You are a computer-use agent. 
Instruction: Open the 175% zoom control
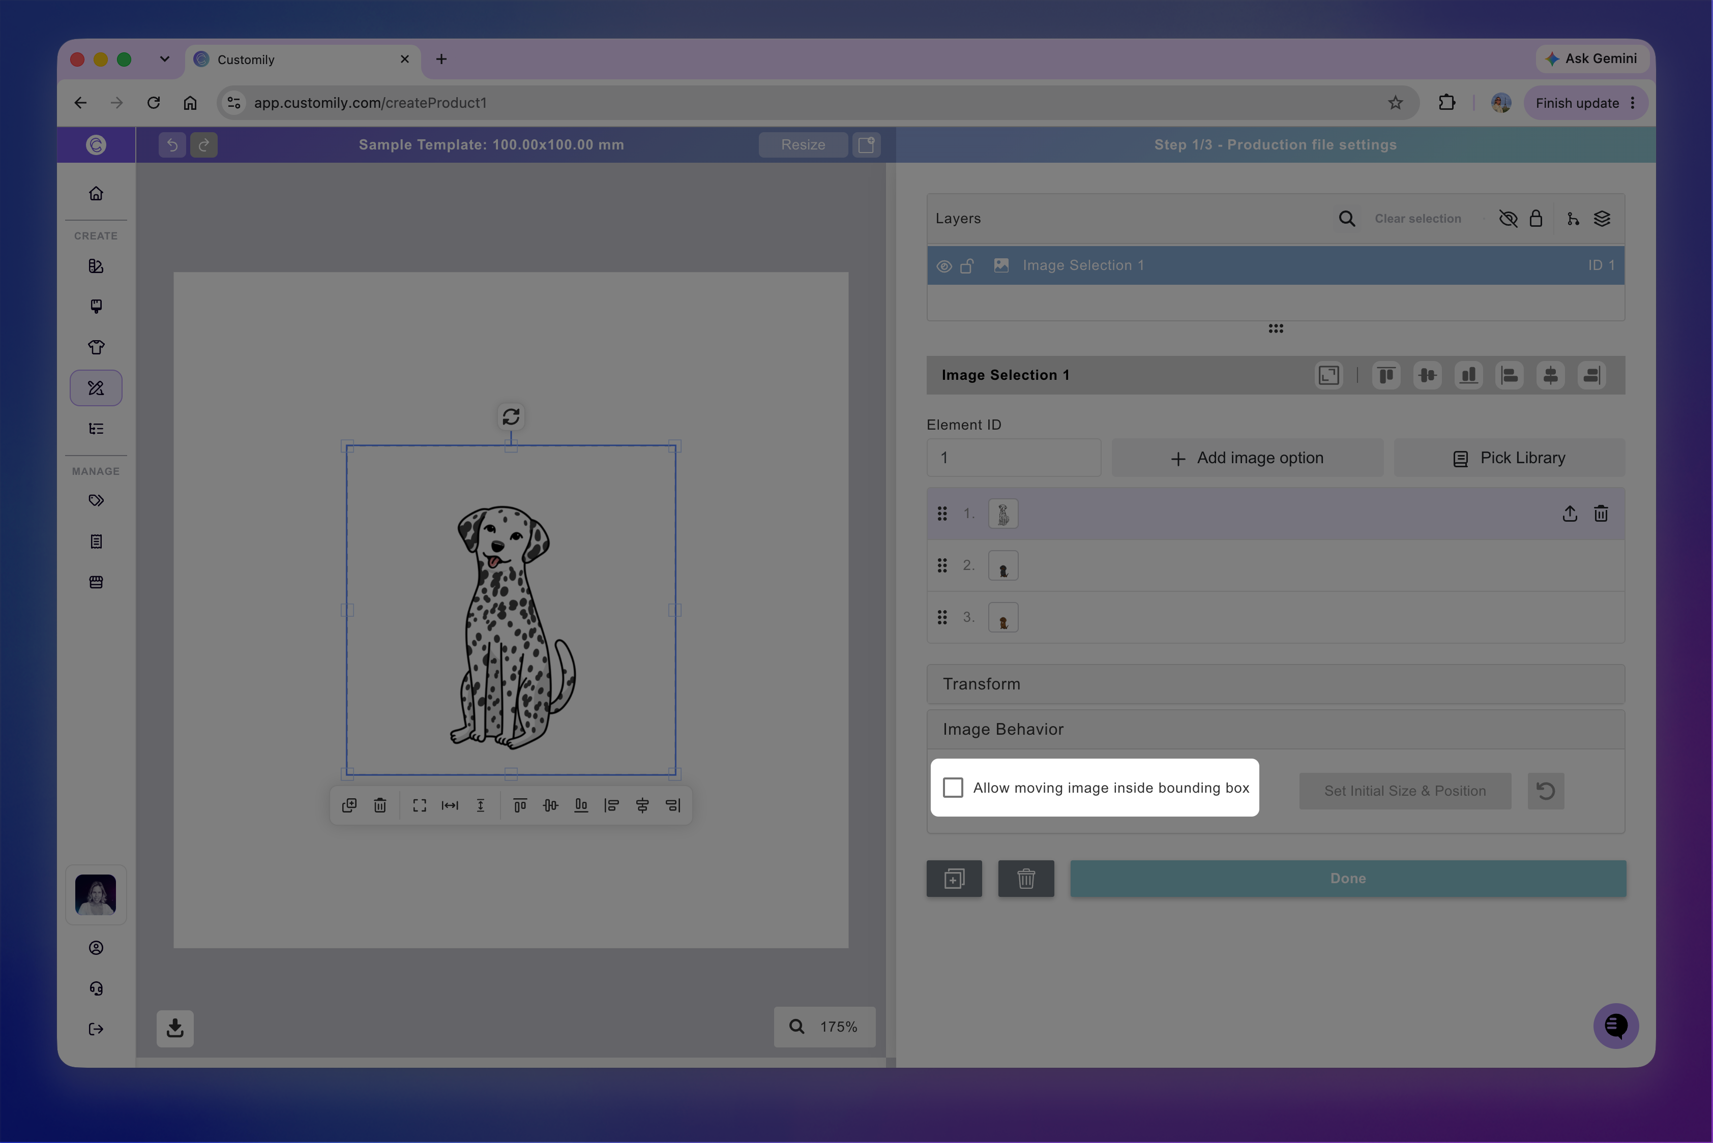coord(824,1027)
